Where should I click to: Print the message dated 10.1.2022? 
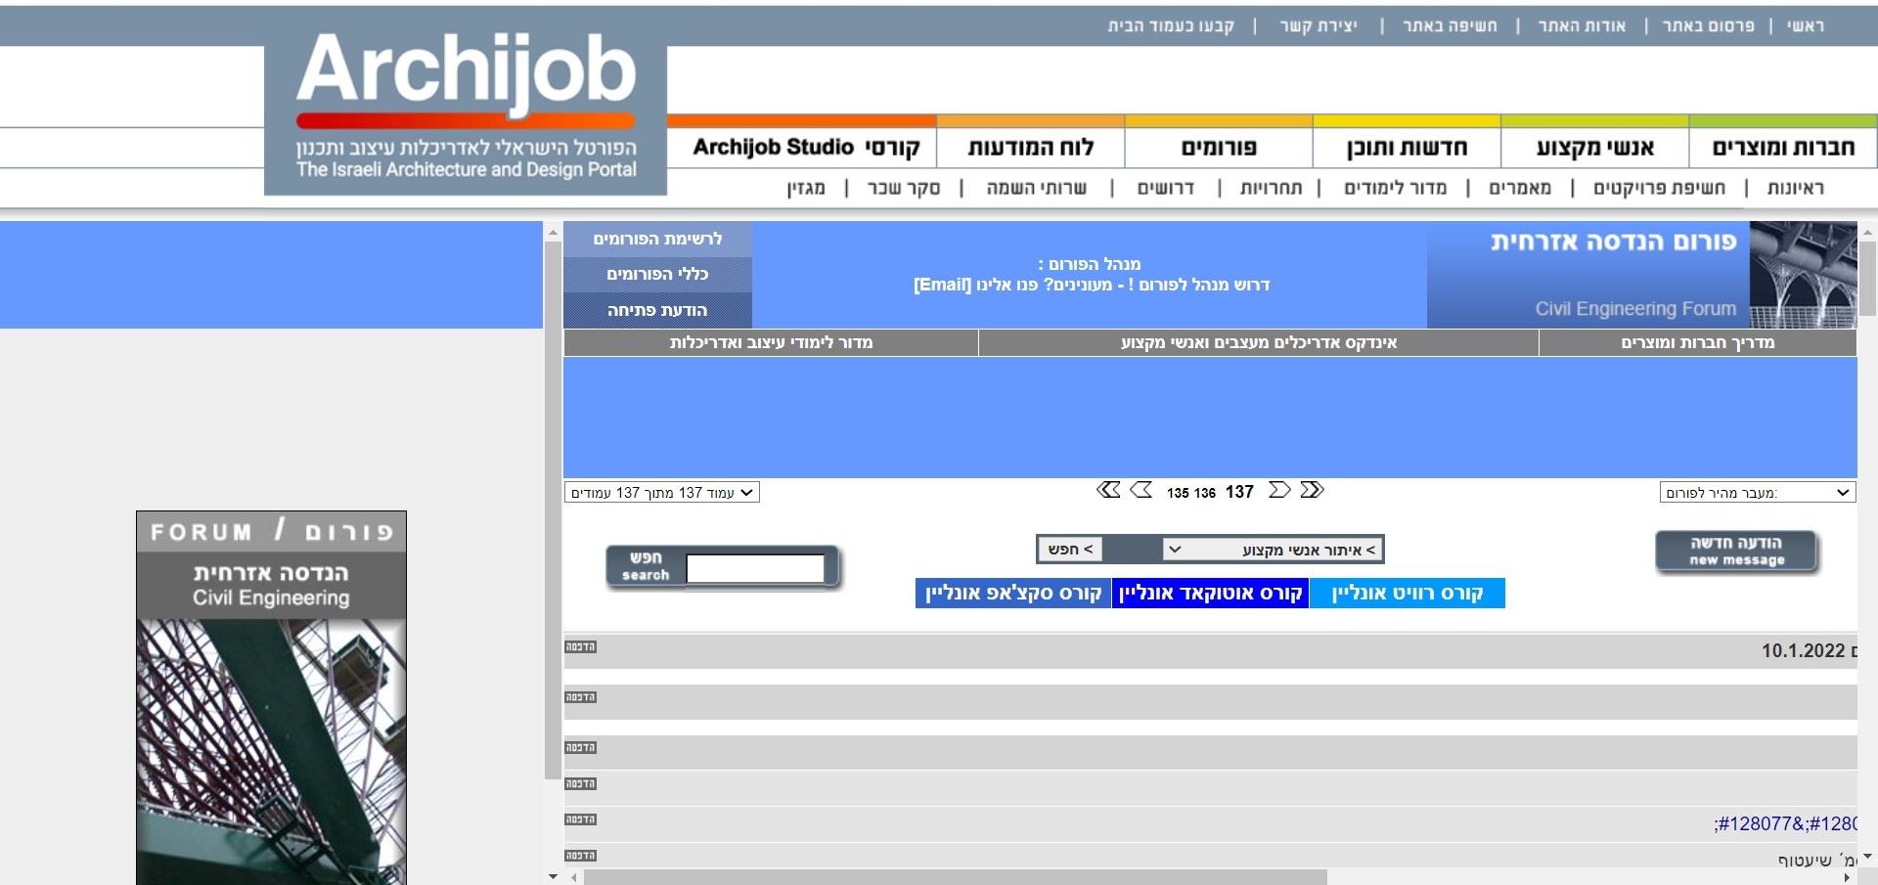pyautogui.click(x=580, y=646)
